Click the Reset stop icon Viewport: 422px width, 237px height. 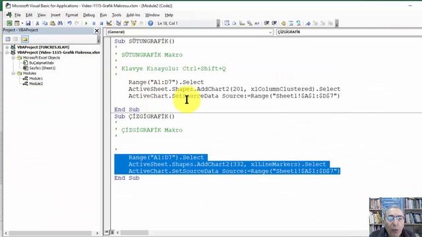(101, 24)
